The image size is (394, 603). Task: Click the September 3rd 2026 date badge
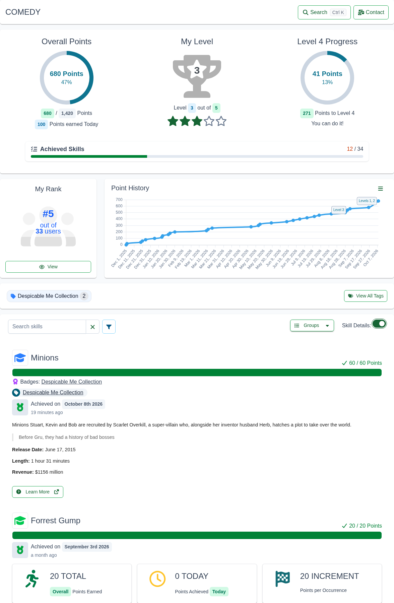click(x=87, y=547)
